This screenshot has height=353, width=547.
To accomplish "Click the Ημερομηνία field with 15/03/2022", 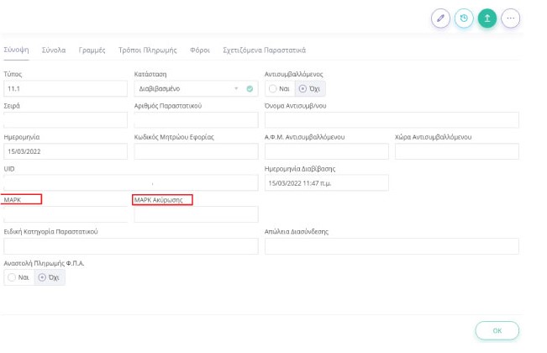I will [65, 151].
